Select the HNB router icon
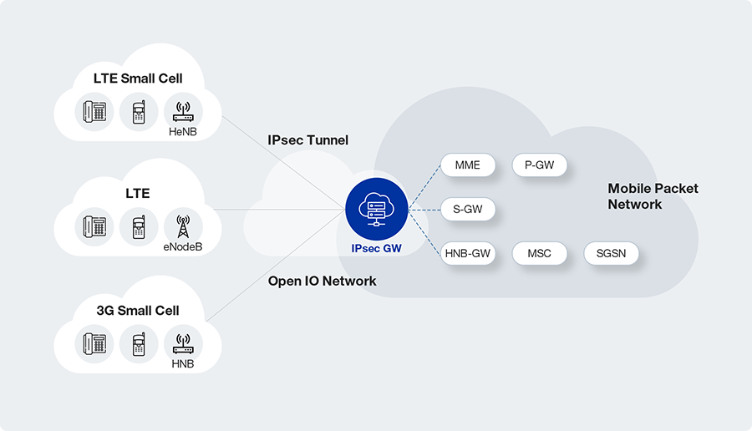The width and height of the screenshot is (752, 431). coord(183,344)
